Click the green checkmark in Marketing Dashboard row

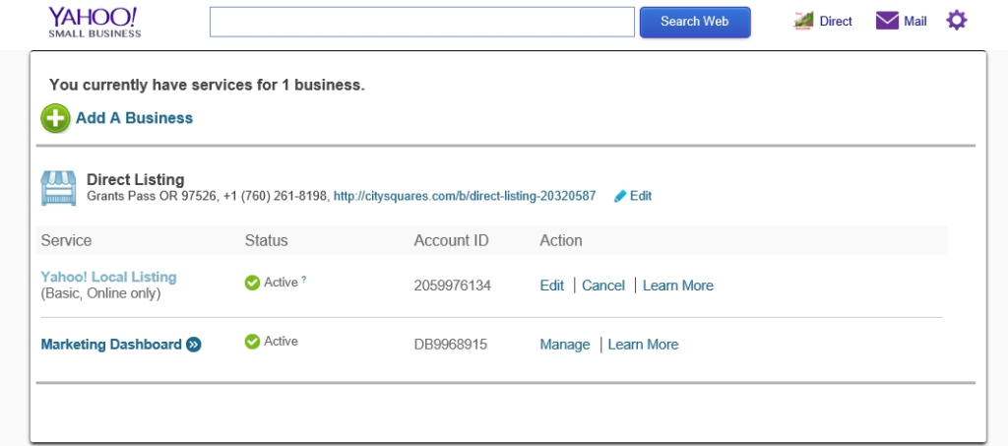253,342
